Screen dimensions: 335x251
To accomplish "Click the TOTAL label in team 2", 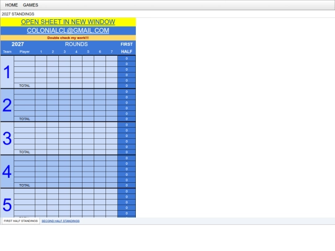I will 25,119.
